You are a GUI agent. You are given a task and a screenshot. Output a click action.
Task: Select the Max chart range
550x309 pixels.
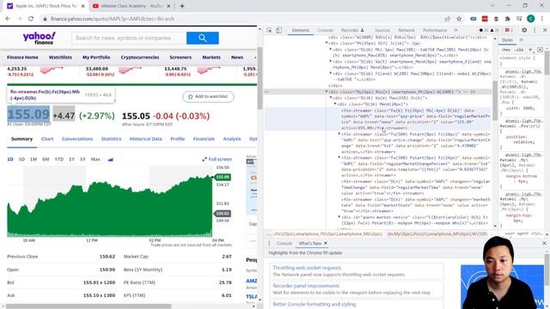(95, 159)
